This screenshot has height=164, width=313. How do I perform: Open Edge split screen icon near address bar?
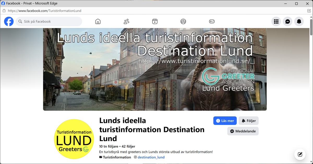point(309,10)
